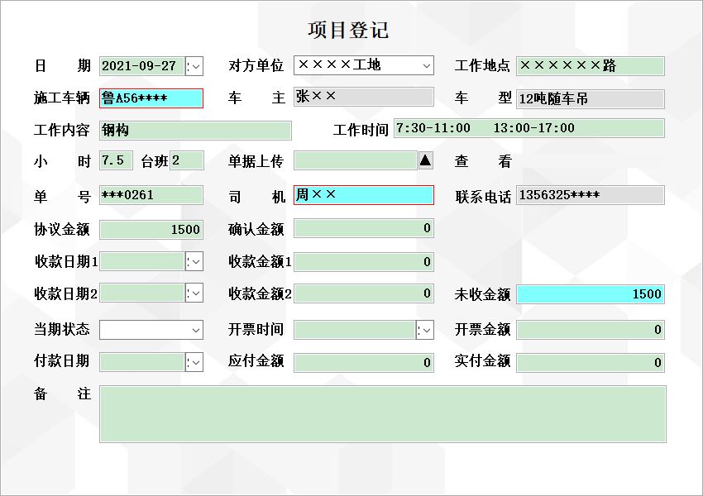This screenshot has height=496, width=703.
Task: Expand the 当期状态 combo box
Action: 196,330
